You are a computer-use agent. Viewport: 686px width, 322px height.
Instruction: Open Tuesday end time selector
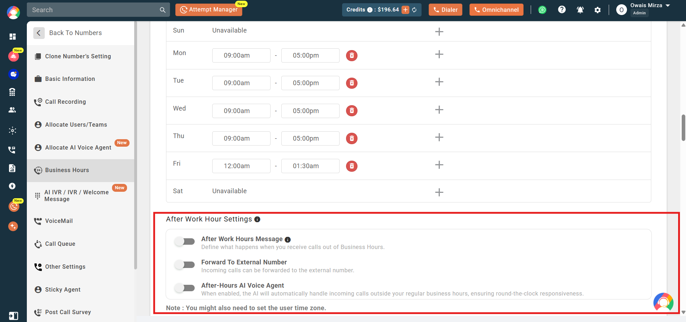click(x=310, y=83)
